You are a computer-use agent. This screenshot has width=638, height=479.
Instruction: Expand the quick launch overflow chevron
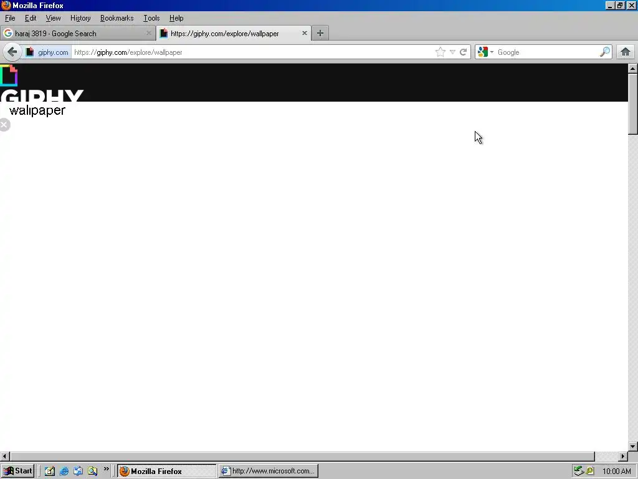(106, 469)
